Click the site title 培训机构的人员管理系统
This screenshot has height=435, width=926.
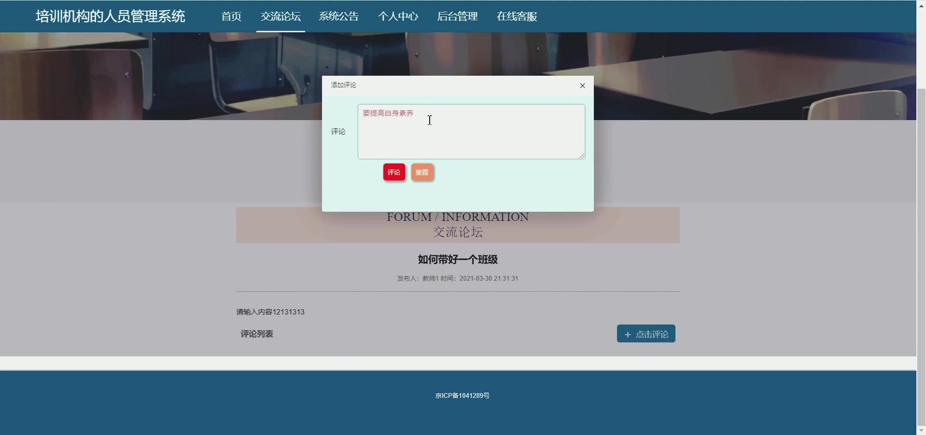pyautogui.click(x=109, y=16)
